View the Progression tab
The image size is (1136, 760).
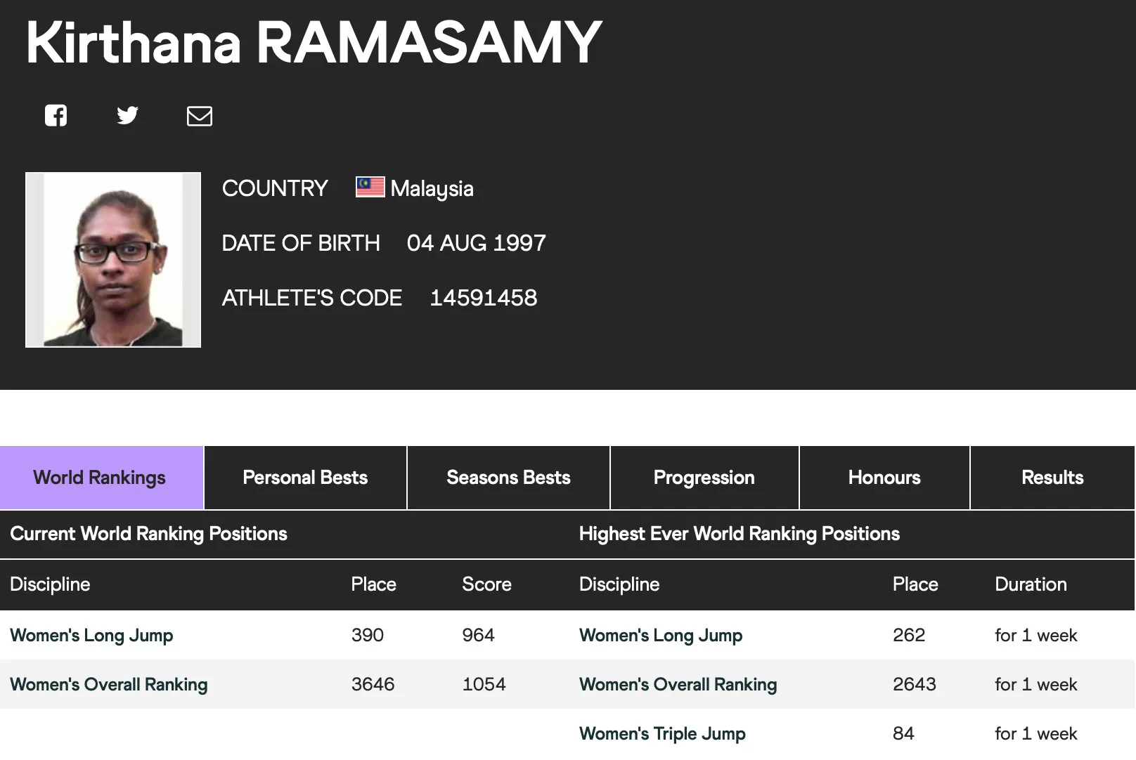click(704, 478)
